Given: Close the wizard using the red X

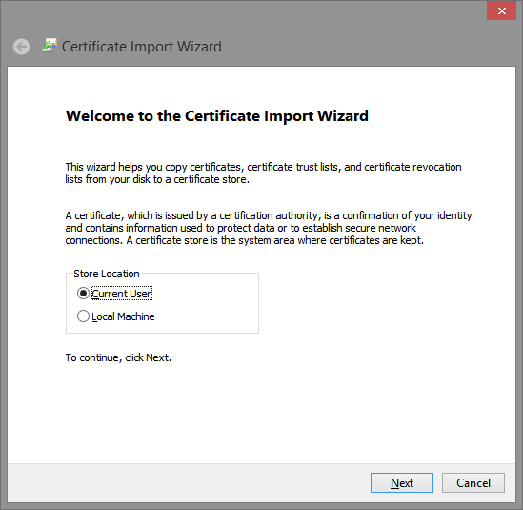Looking at the screenshot, I should 501,11.
